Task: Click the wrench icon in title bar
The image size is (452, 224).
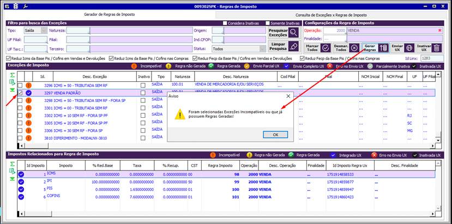Action: pos(25,6)
